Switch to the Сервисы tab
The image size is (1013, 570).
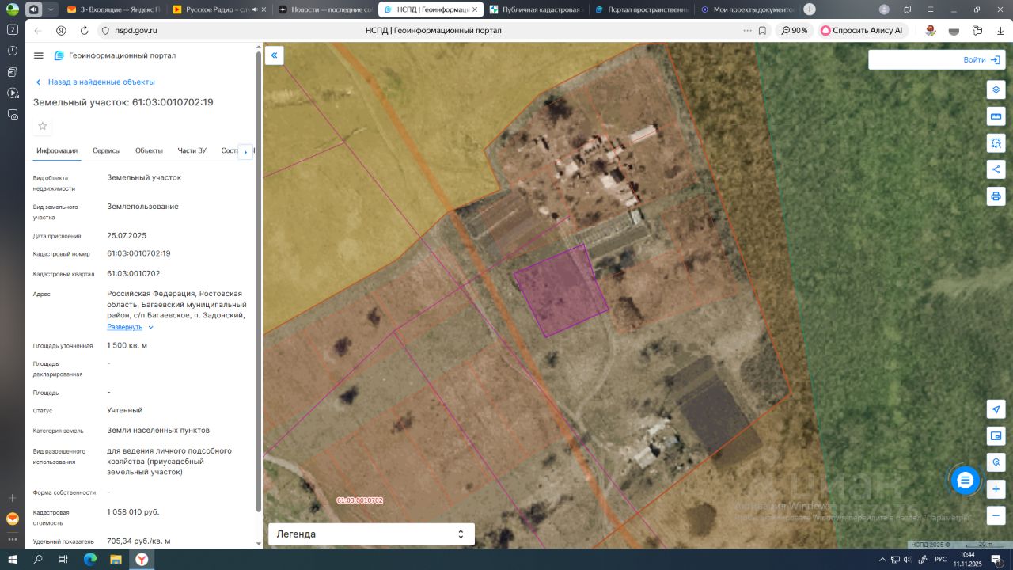click(x=107, y=150)
